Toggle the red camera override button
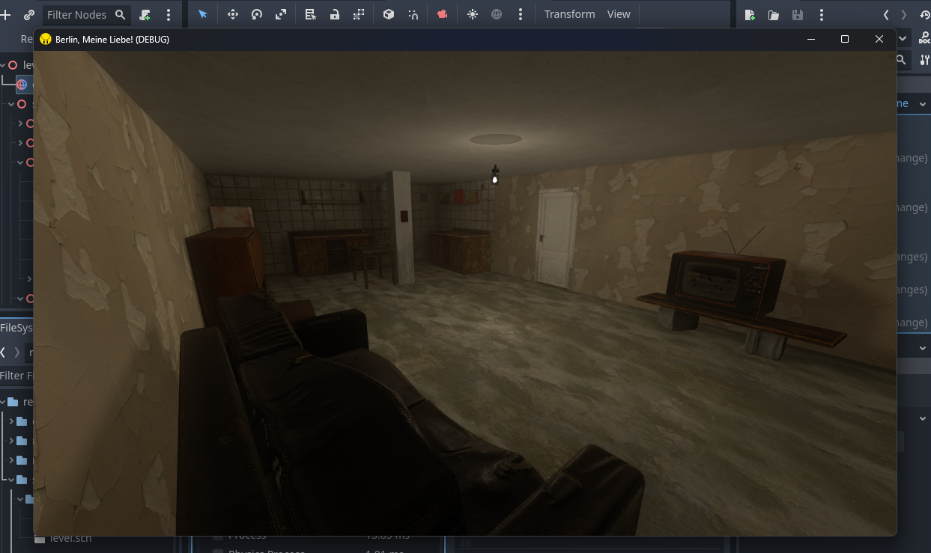The width and height of the screenshot is (931, 553). [442, 14]
